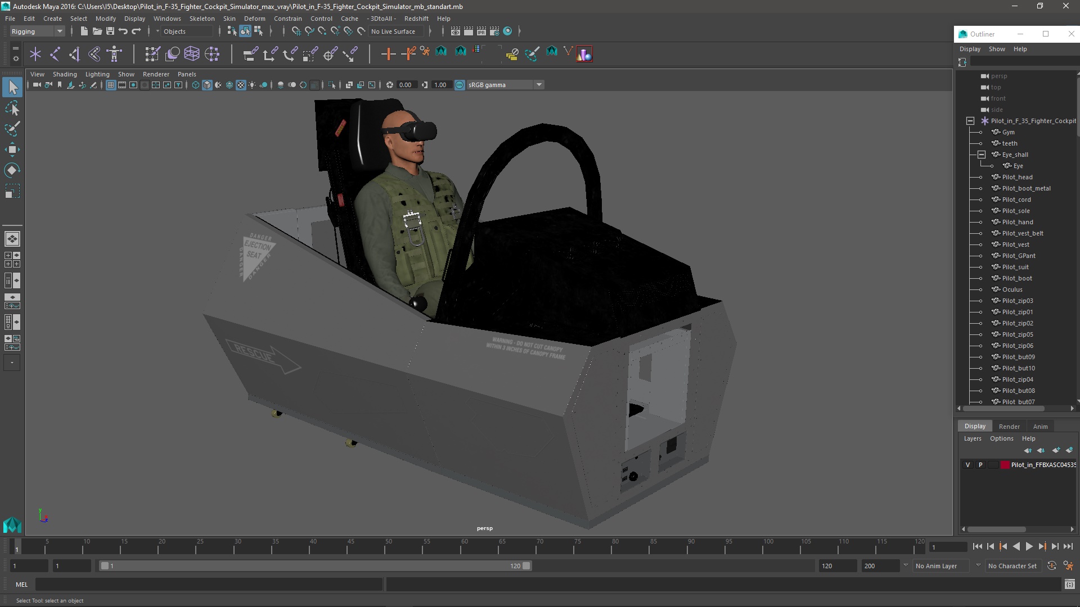1080x607 pixels.
Task: Toggle layer playback P box
Action: 980,465
